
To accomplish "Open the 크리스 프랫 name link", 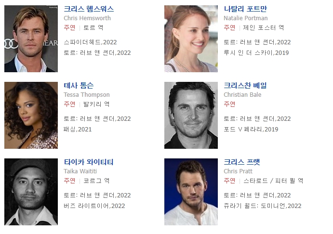I will 242,162.
